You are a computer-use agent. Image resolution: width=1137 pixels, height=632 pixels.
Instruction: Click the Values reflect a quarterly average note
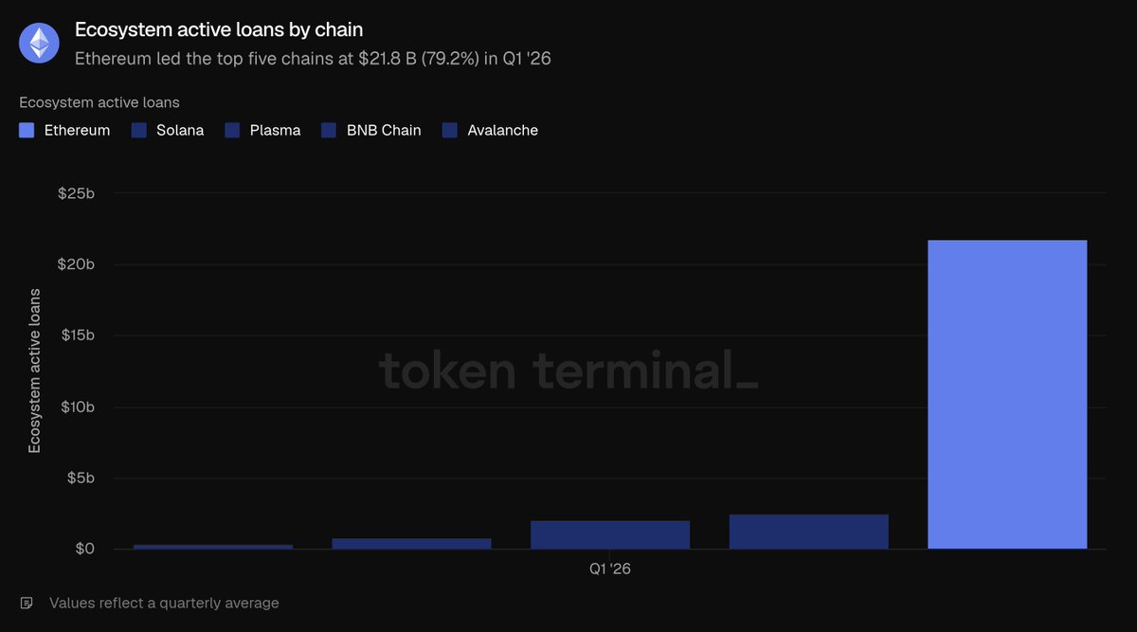pyautogui.click(x=164, y=603)
